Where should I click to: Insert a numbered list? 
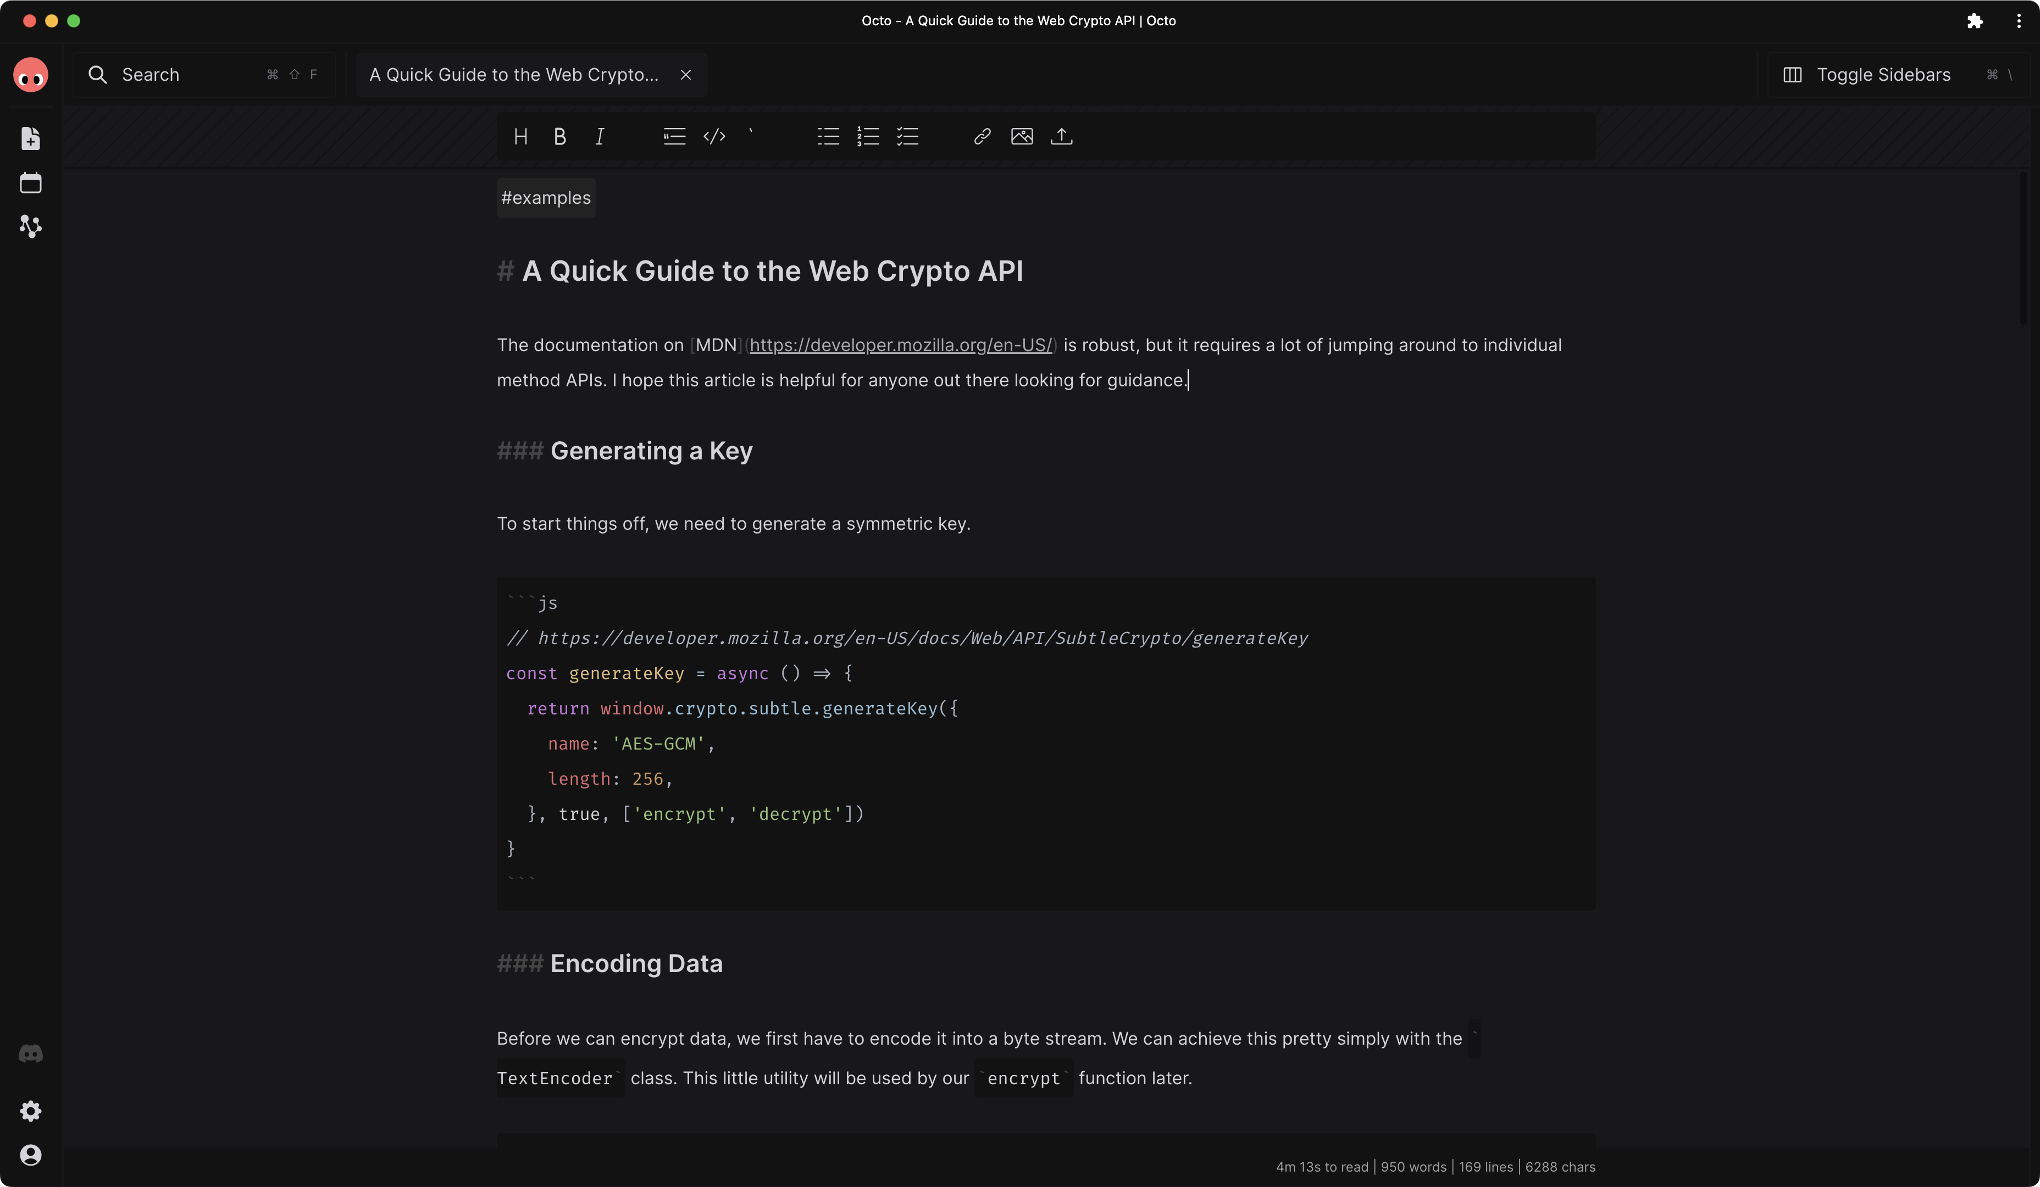pyautogui.click(x=868, y=137)
